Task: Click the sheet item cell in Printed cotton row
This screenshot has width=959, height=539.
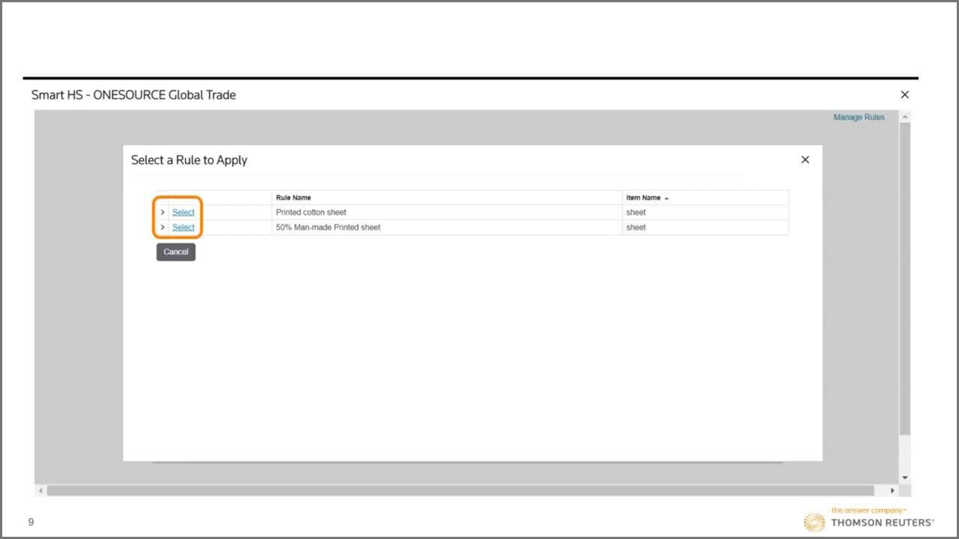Action: 635,213
